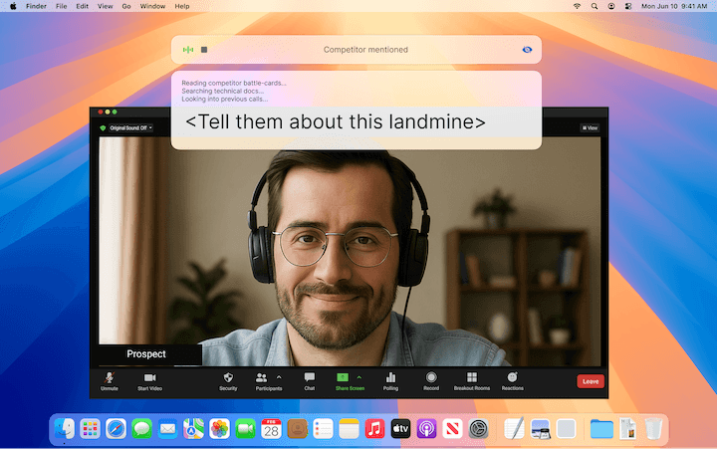
Task: Click 'Reading competitor battle-cards...' line
Action: click(234, 83)
